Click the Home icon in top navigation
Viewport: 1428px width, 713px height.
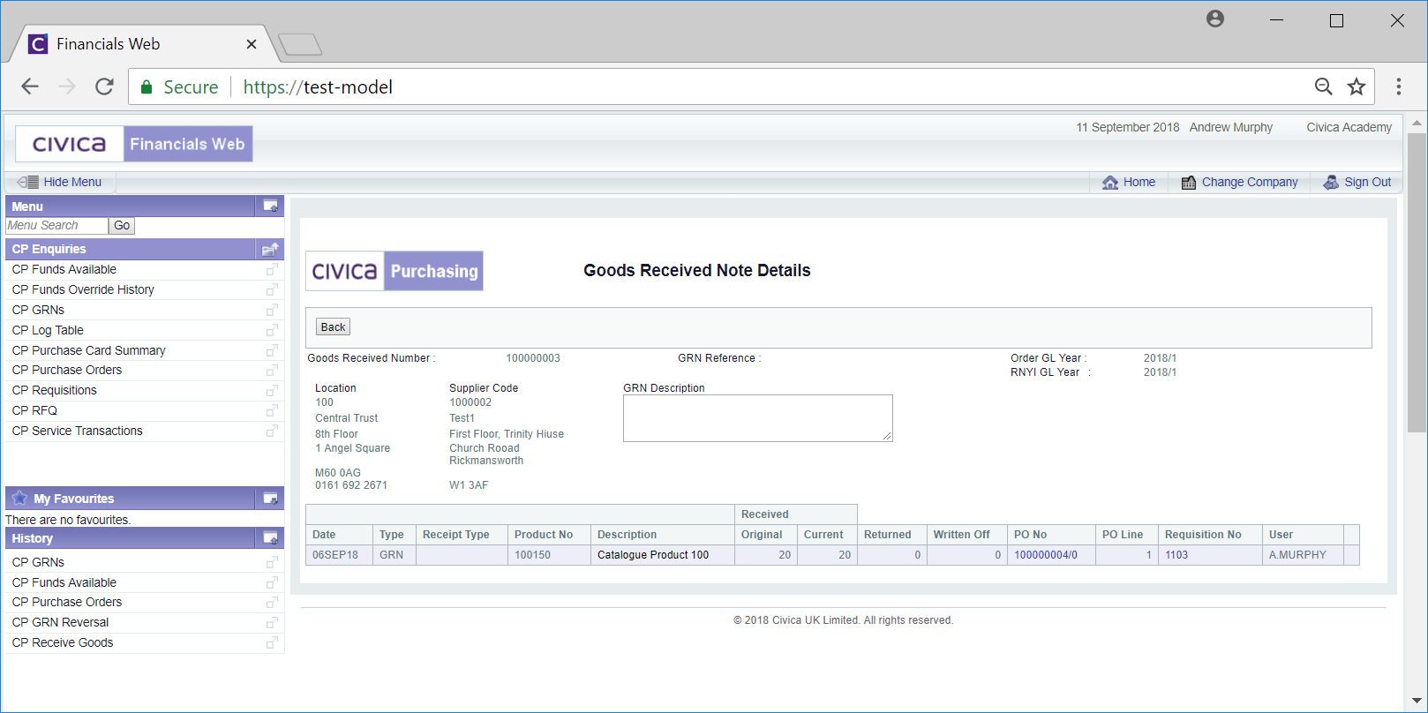[x=1110, y=182]
